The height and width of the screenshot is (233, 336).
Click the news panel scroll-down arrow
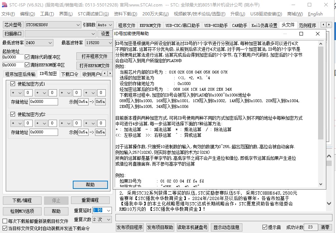pos(329,203)
